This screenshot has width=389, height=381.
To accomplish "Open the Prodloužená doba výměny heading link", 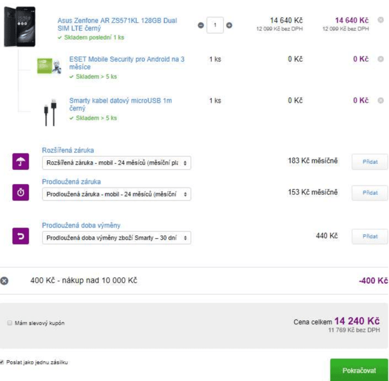I will (x=81, y=225).
